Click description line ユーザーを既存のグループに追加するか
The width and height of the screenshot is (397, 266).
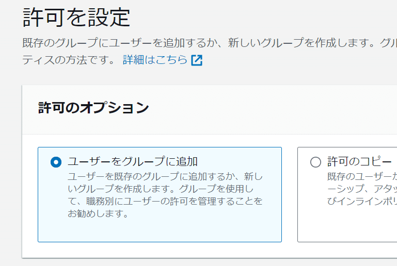[x=165, y=176]
